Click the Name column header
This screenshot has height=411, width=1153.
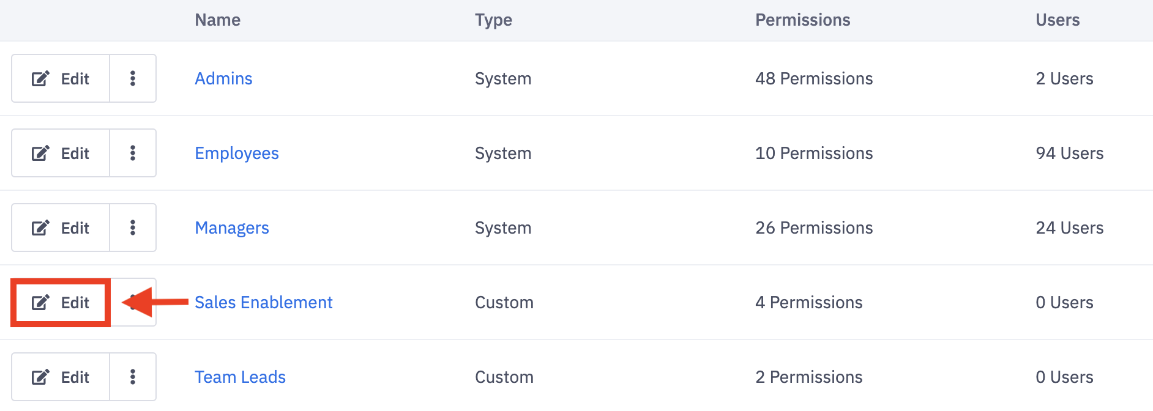217,20
